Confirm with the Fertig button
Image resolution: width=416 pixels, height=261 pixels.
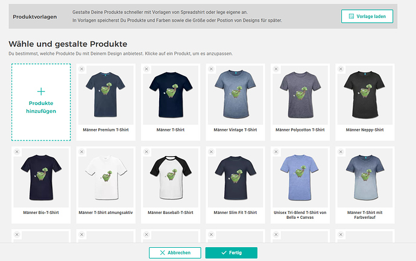[231, 253]
